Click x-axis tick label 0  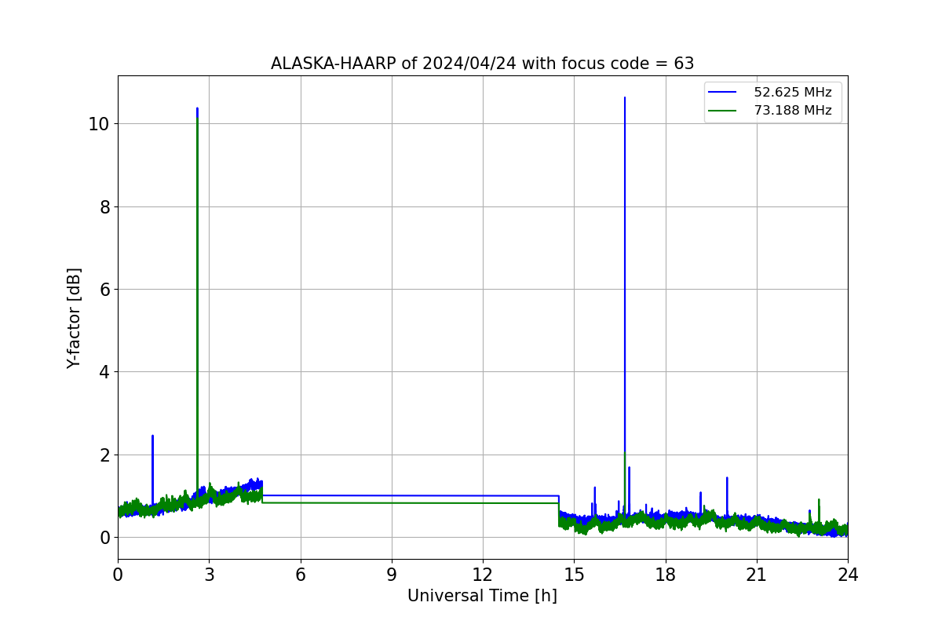click(x=118, y=575)
